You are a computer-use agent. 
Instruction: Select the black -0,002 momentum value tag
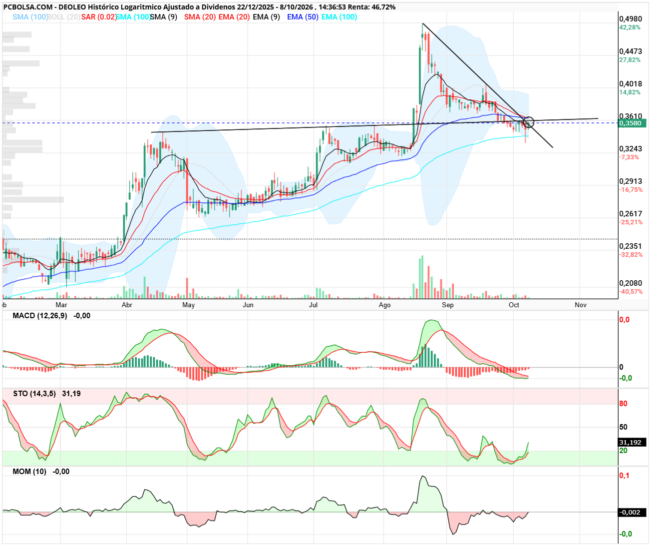tap(633, 513)
